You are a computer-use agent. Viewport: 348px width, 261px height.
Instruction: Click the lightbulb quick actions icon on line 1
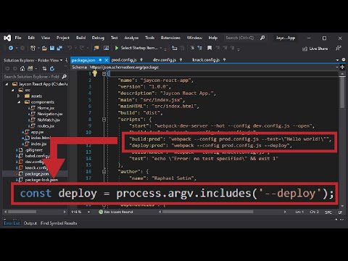tap(95, 73)
